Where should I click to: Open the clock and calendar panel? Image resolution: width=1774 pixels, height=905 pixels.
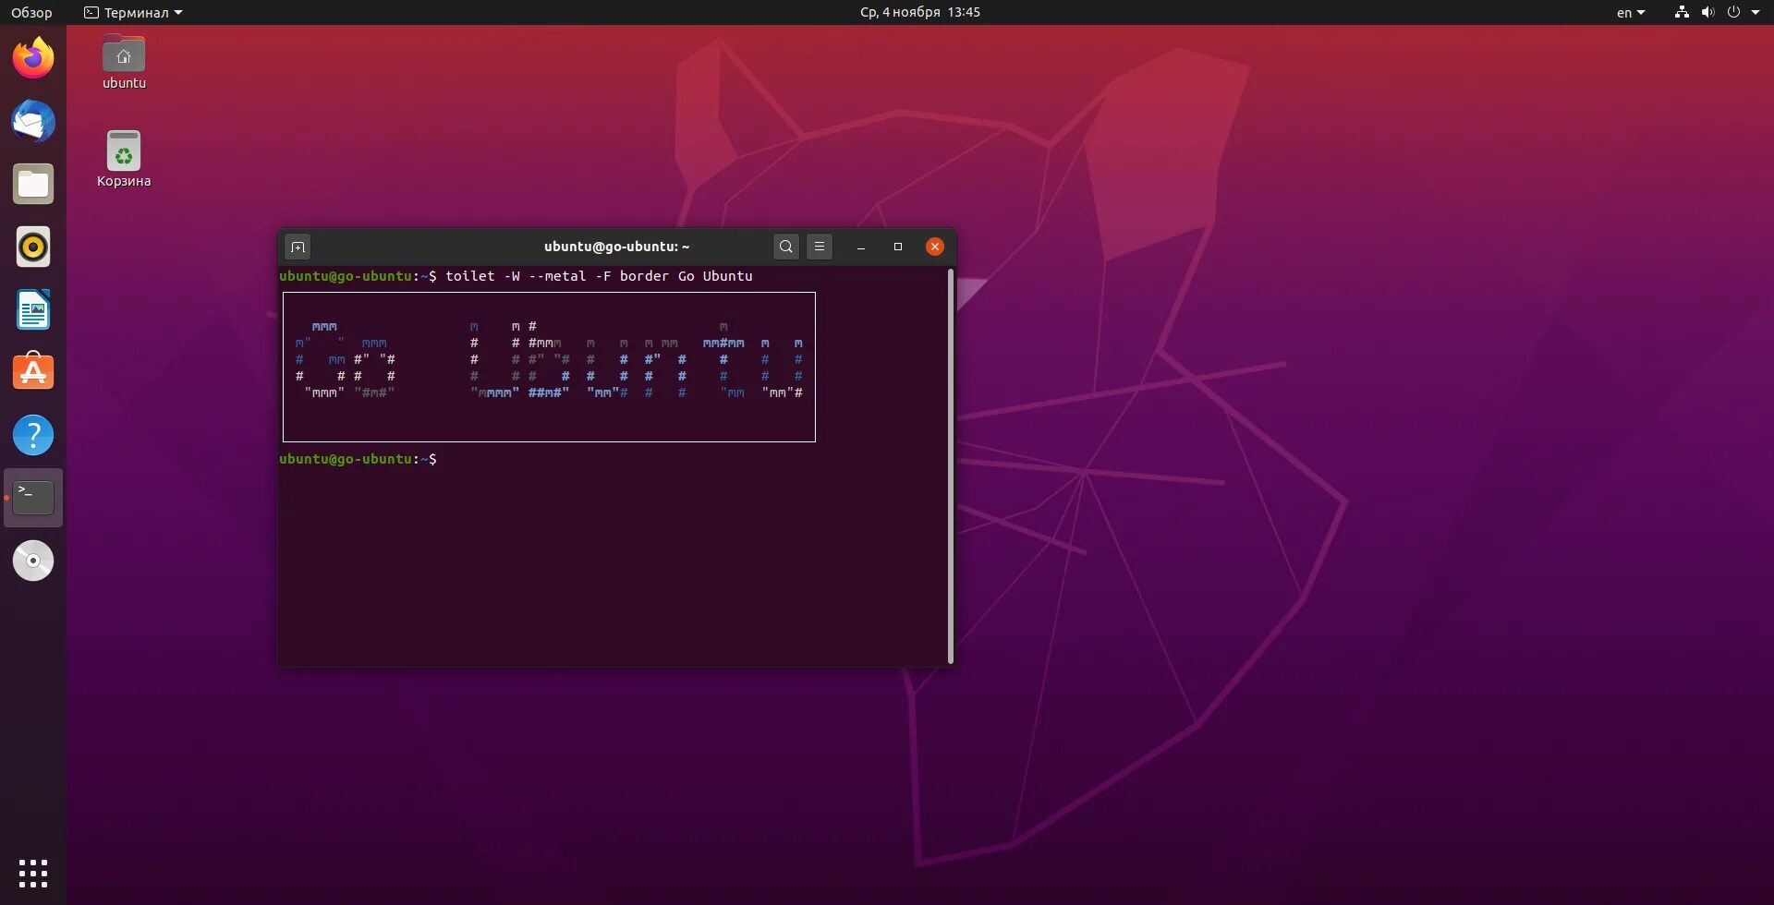[x=920, y=12]
